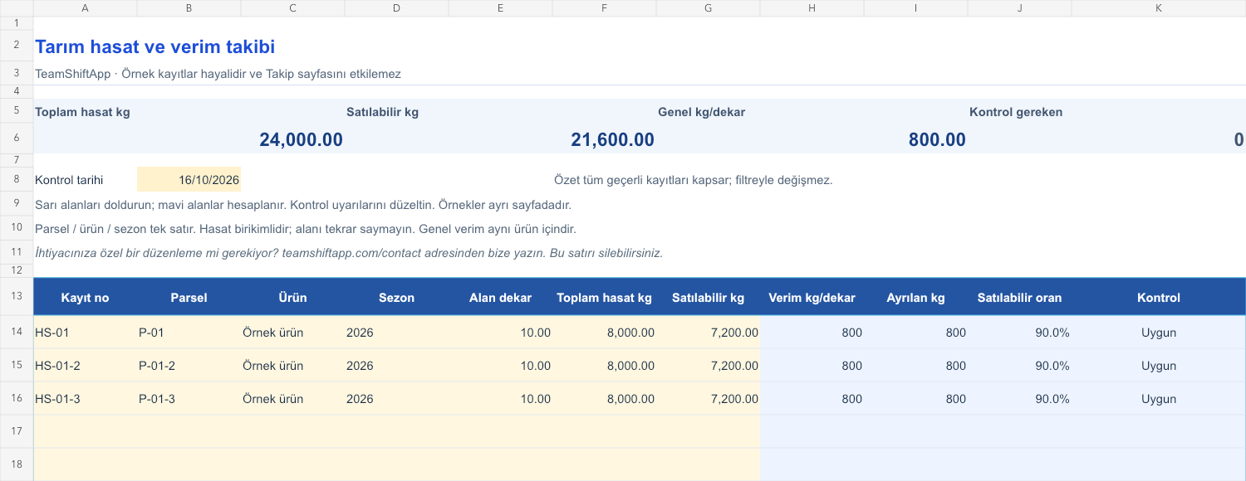
Task: Click cell HS-01
Action: 85,333
